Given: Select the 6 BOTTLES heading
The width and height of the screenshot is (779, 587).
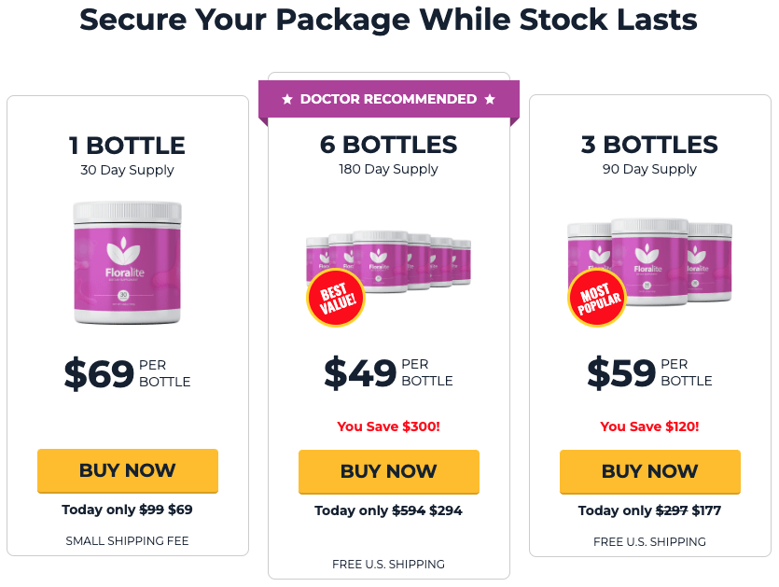Looking at the screenshot, I should pos(388,145).
